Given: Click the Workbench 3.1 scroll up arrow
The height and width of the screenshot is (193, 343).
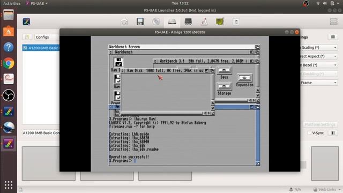Looking at the screenshot, I should 258,90.
